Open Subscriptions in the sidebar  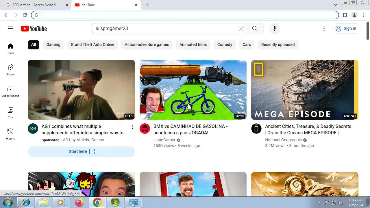(x=10, y=91)
